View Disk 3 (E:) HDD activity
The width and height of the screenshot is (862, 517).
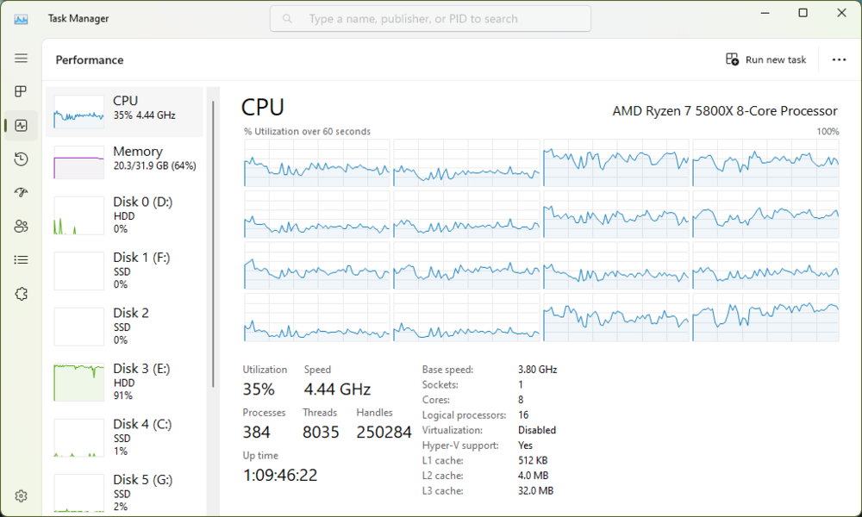coord(124,382)
